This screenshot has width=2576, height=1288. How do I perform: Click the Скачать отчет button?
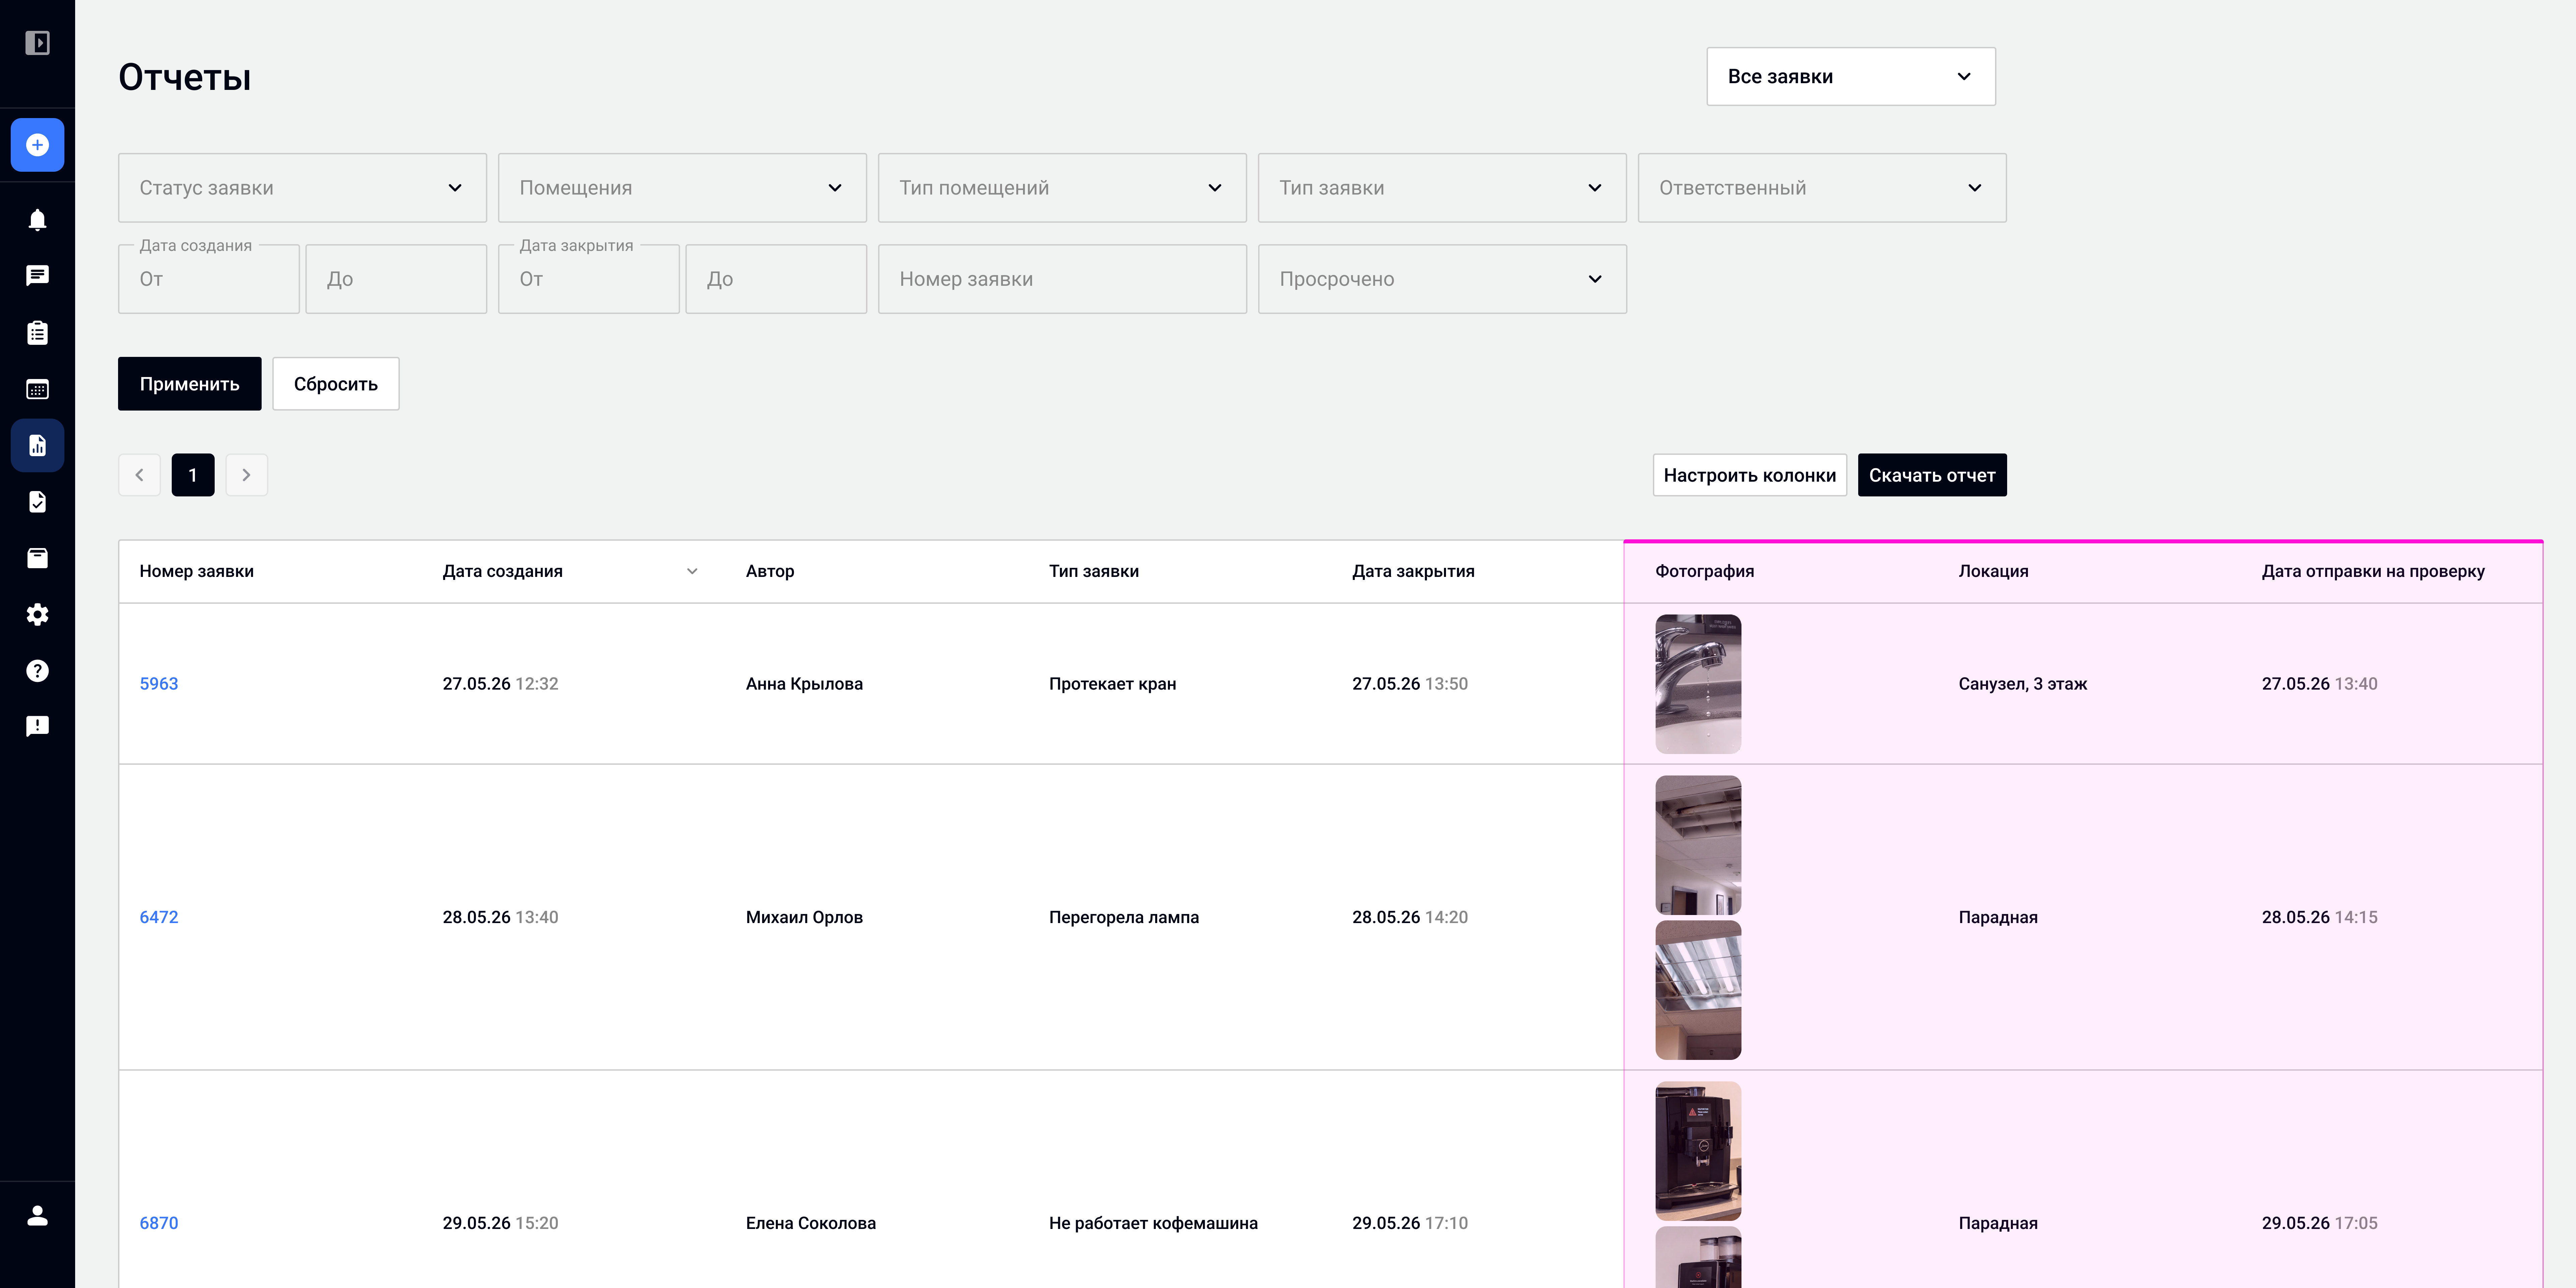pyautogui.click(x=1932, y=475)
